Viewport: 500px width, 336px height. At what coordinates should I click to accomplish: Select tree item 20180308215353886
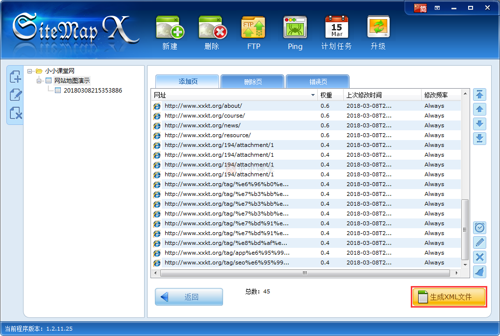click(x=93, y=91)
